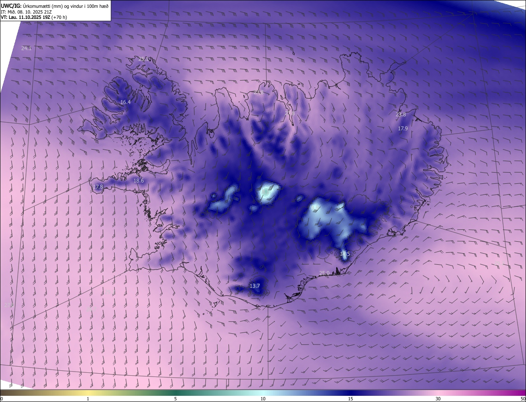Select the 24.1 value label on map

[x=26, y=48]
